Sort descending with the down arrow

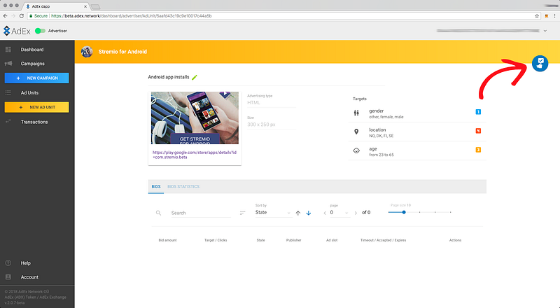pos(309,213)
